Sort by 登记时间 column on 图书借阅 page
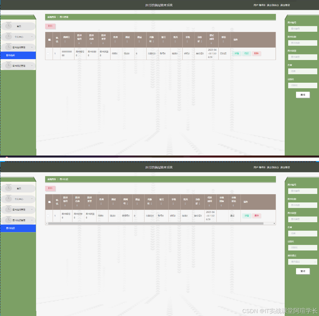This screenshot has height=316, width=319. pos(211,43)
